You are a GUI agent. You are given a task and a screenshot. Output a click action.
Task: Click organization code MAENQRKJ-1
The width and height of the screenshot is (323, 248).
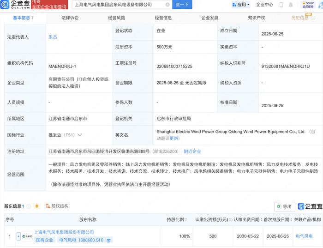(x=62, y=67)
